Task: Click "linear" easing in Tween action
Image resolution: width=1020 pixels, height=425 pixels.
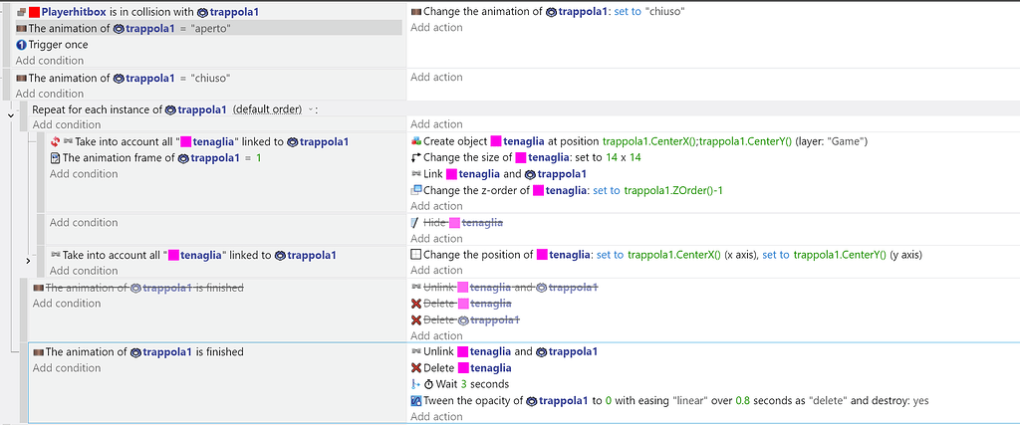Action: click(689, 400)
